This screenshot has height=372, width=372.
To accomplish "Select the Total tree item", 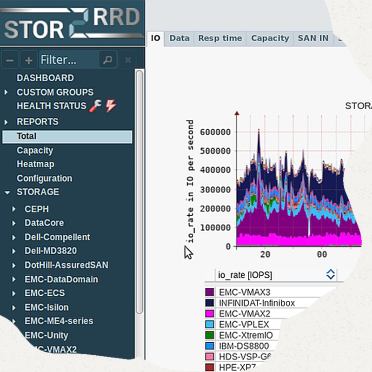I will (x=67, y=136).
